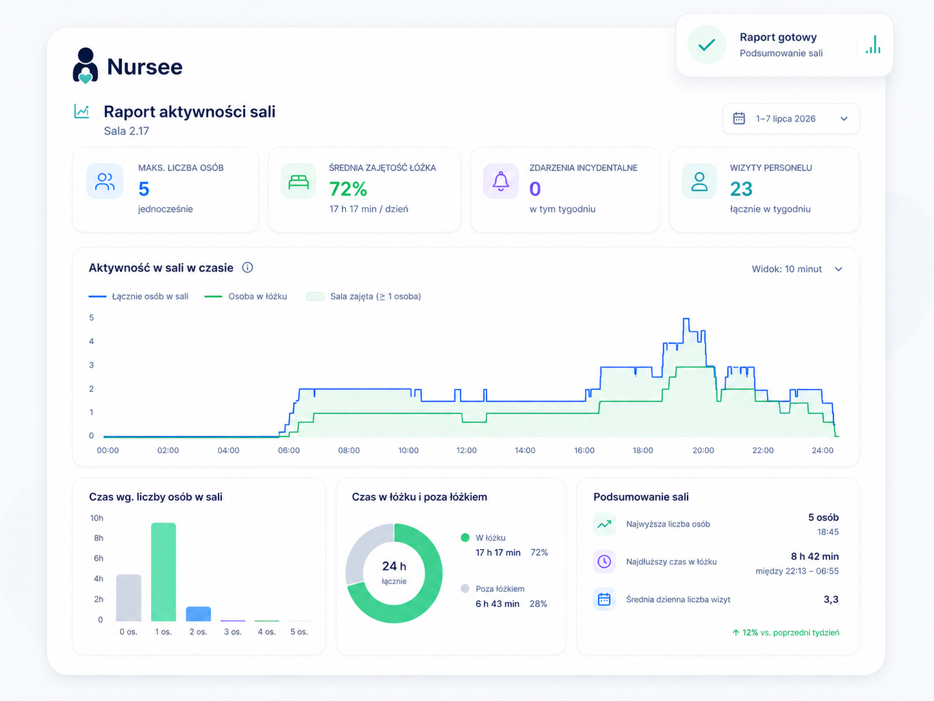934x701 pixels.
Task: Select the green 1 os. bar in the bar chart
Action: [x=163, y=572]
